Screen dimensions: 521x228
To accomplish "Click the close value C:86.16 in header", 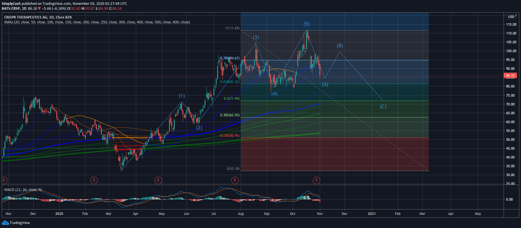I will (x=115, y=9).
